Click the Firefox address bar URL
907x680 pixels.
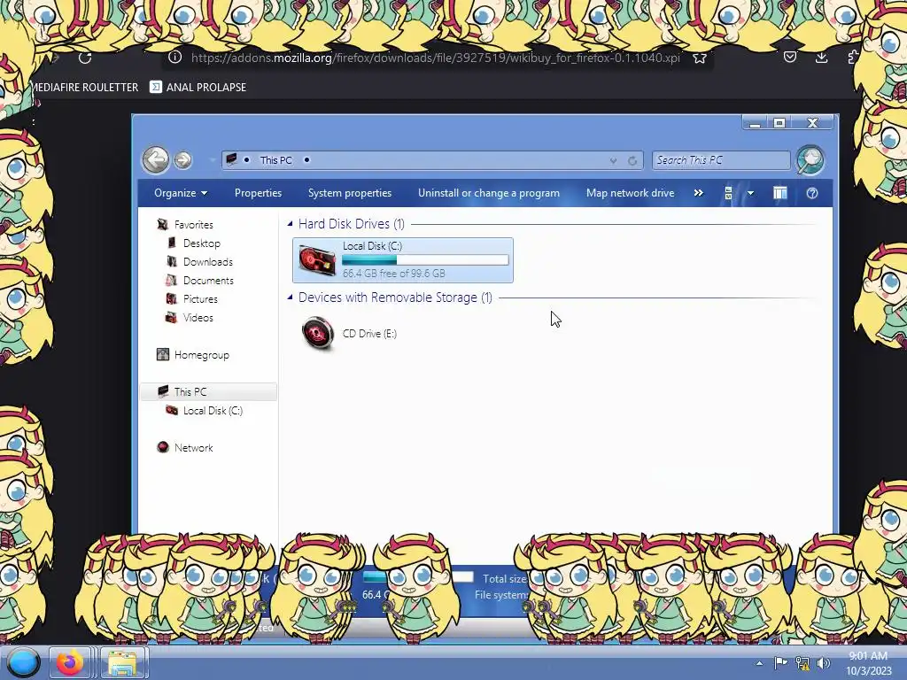[x=435, y=58]
